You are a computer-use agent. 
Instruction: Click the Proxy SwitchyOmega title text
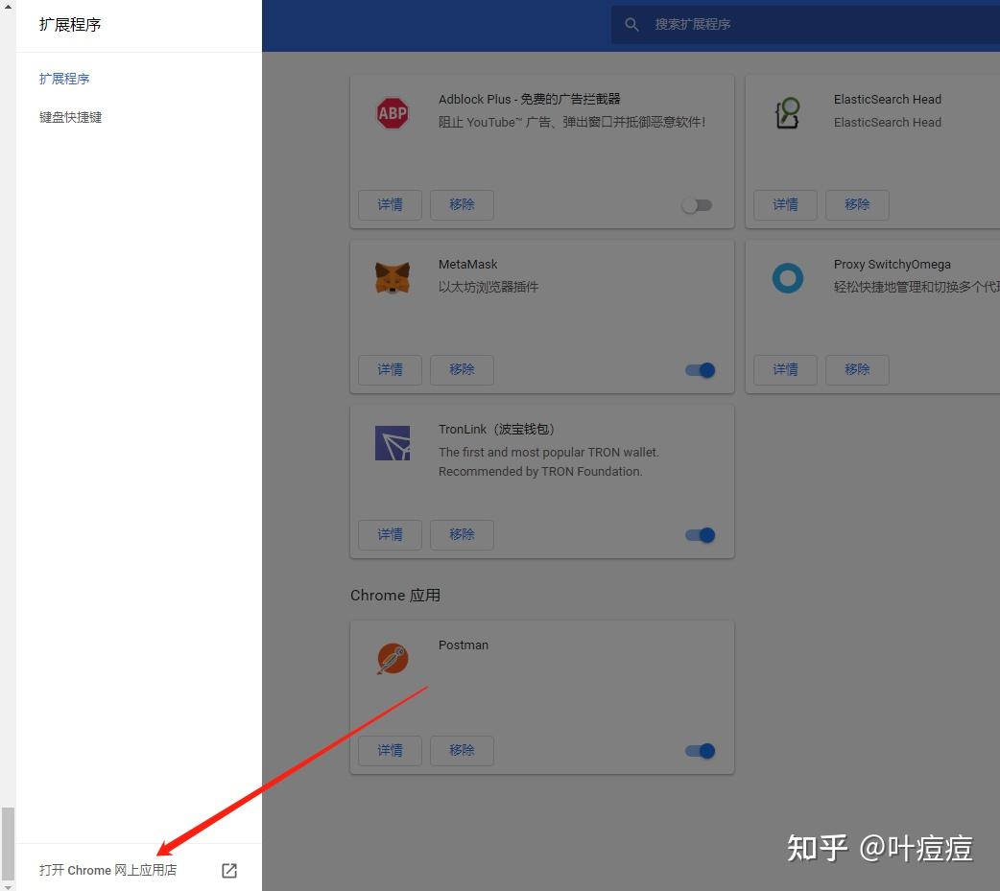click(893, 264)
